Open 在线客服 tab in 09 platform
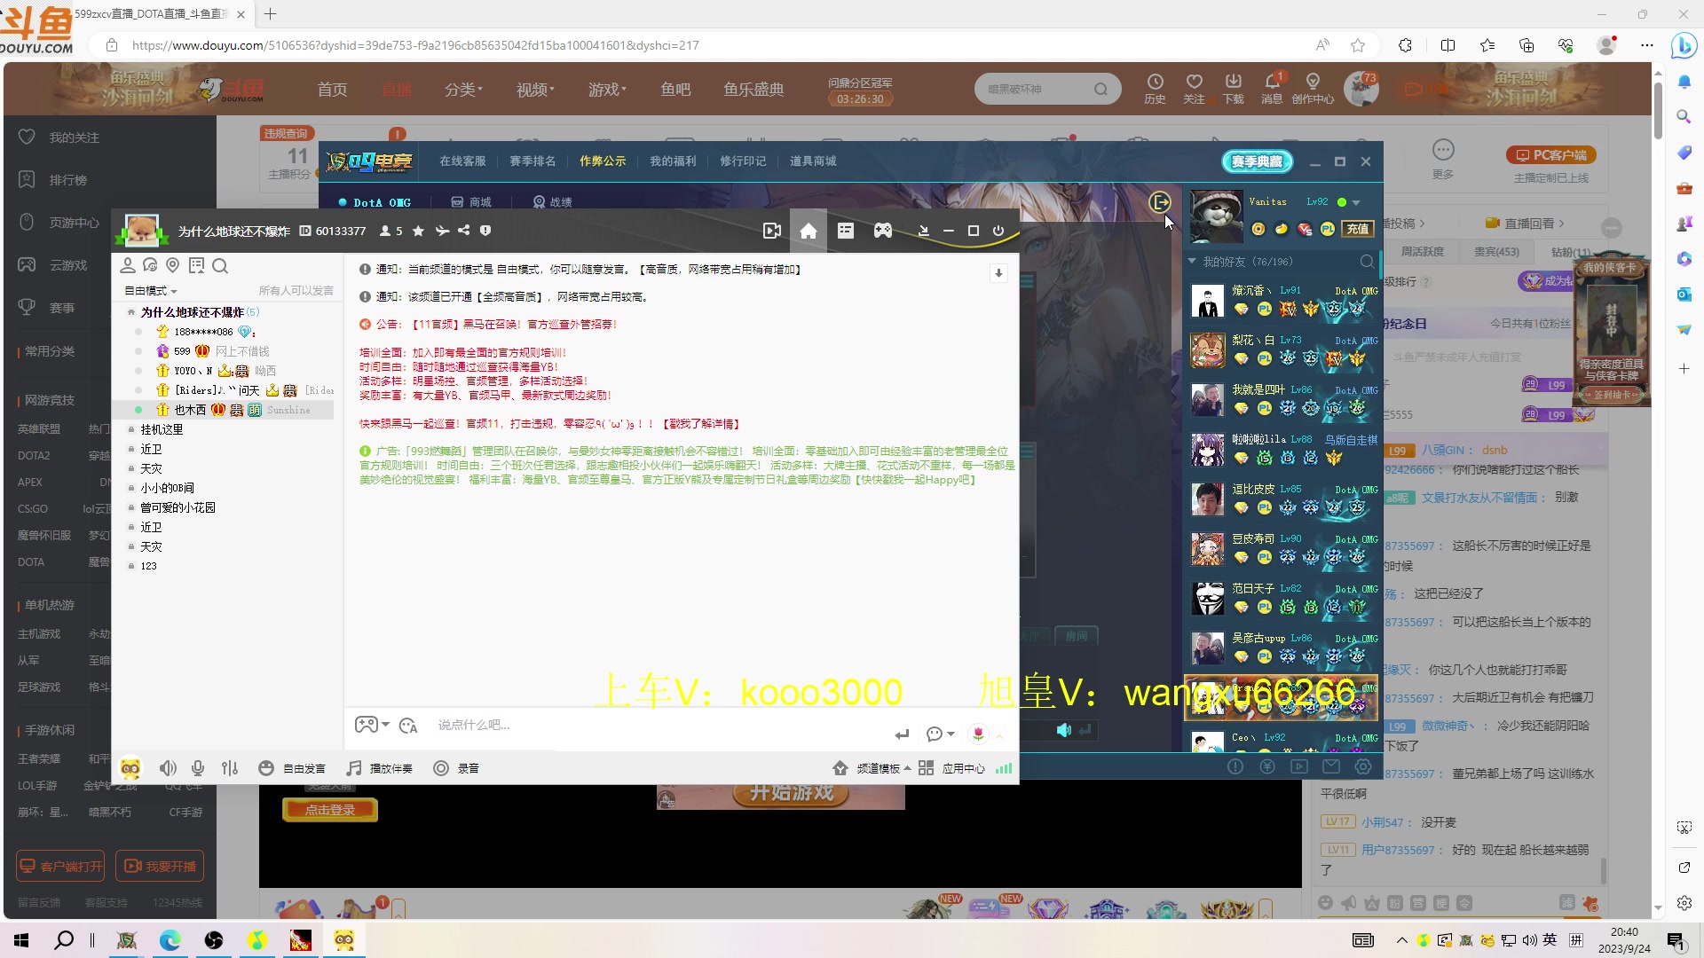 coord(462,161)
